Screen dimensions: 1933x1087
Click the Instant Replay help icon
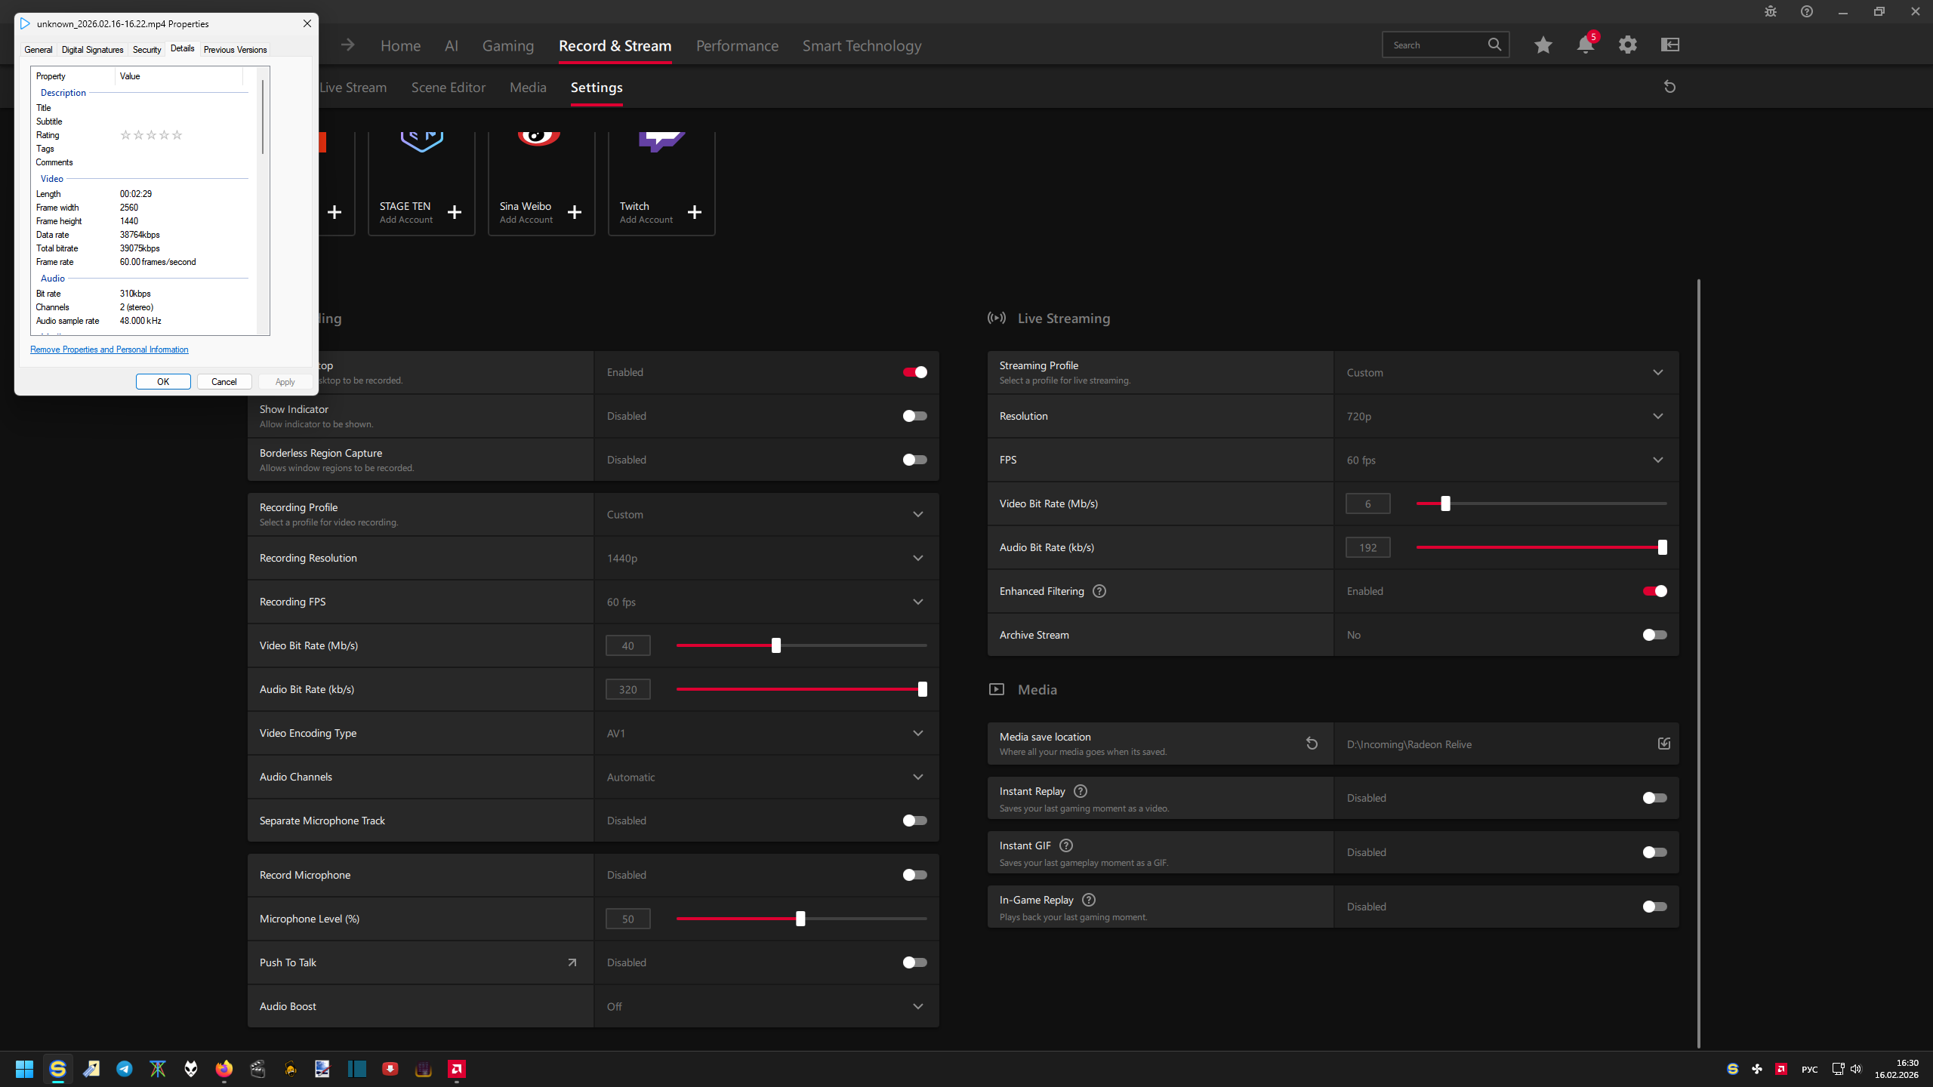coord(1081,791)
